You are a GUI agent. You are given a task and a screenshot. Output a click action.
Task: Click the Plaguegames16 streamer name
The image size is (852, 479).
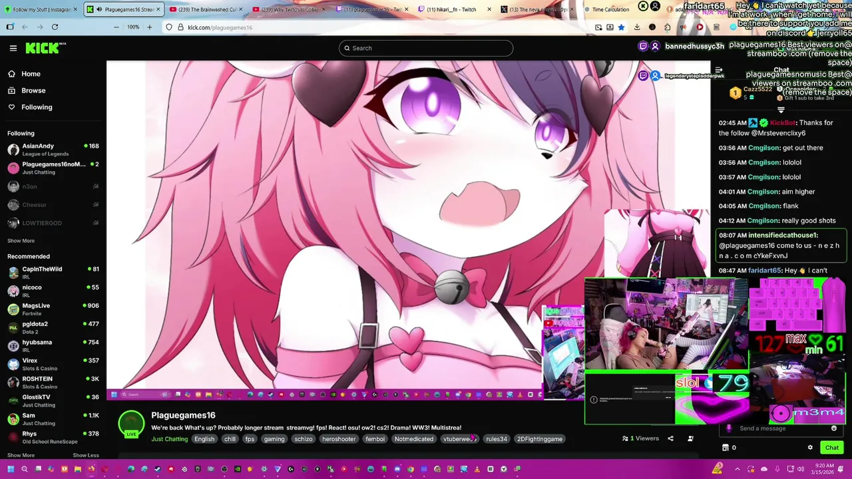click(183, 415)
